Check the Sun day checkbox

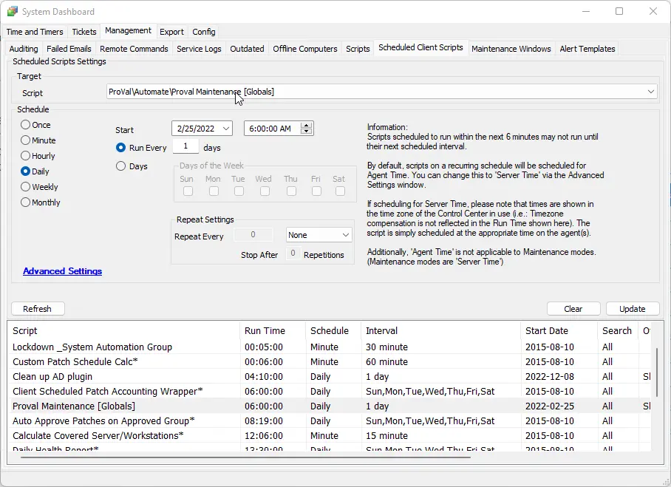tap(188, 191)
